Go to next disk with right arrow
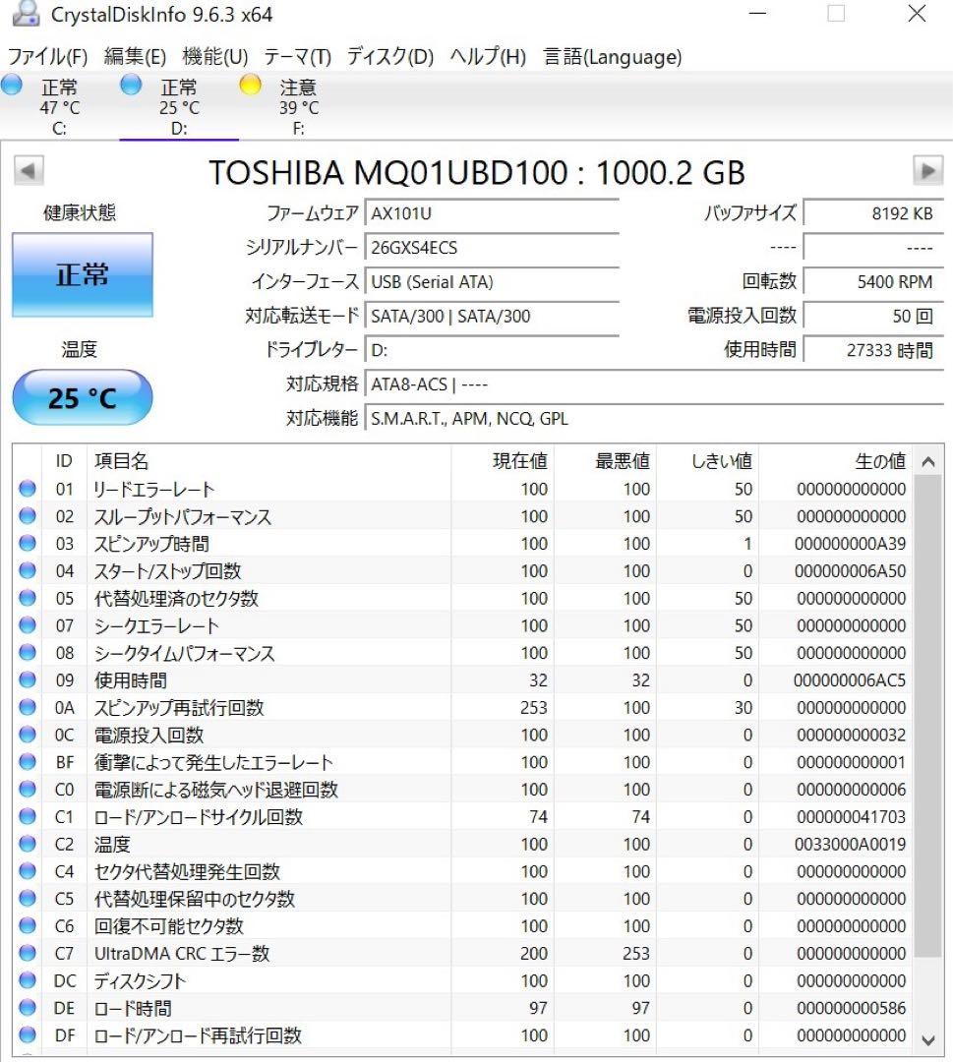Screen dimensions: 953x1062 tap(927, 171)
